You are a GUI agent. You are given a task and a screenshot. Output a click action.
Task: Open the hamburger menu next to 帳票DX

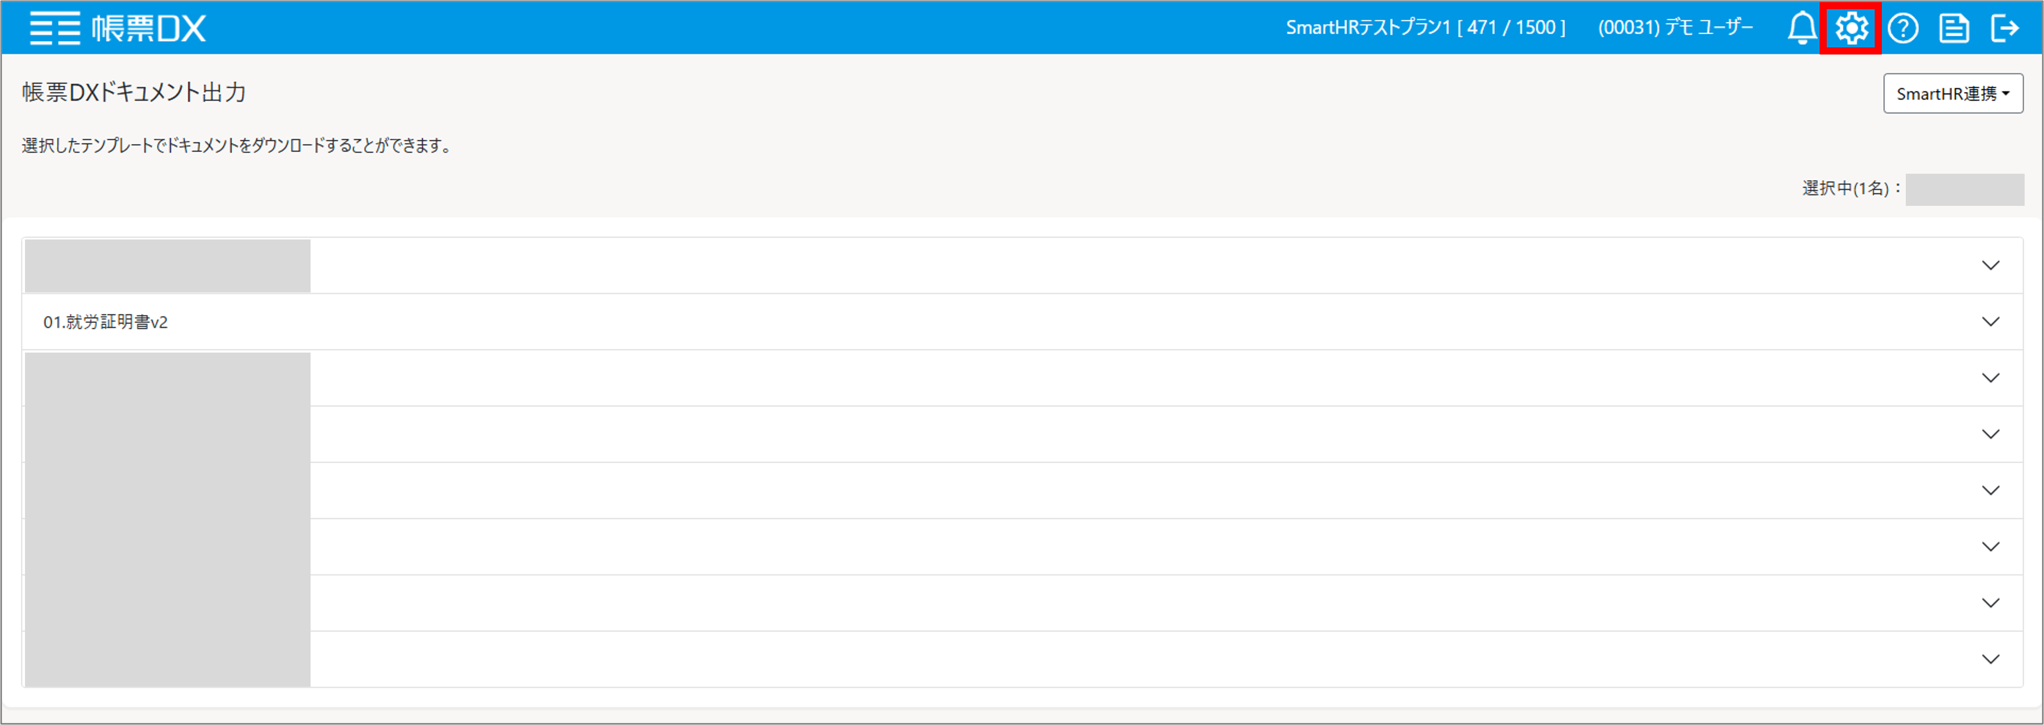click(56, 29)
